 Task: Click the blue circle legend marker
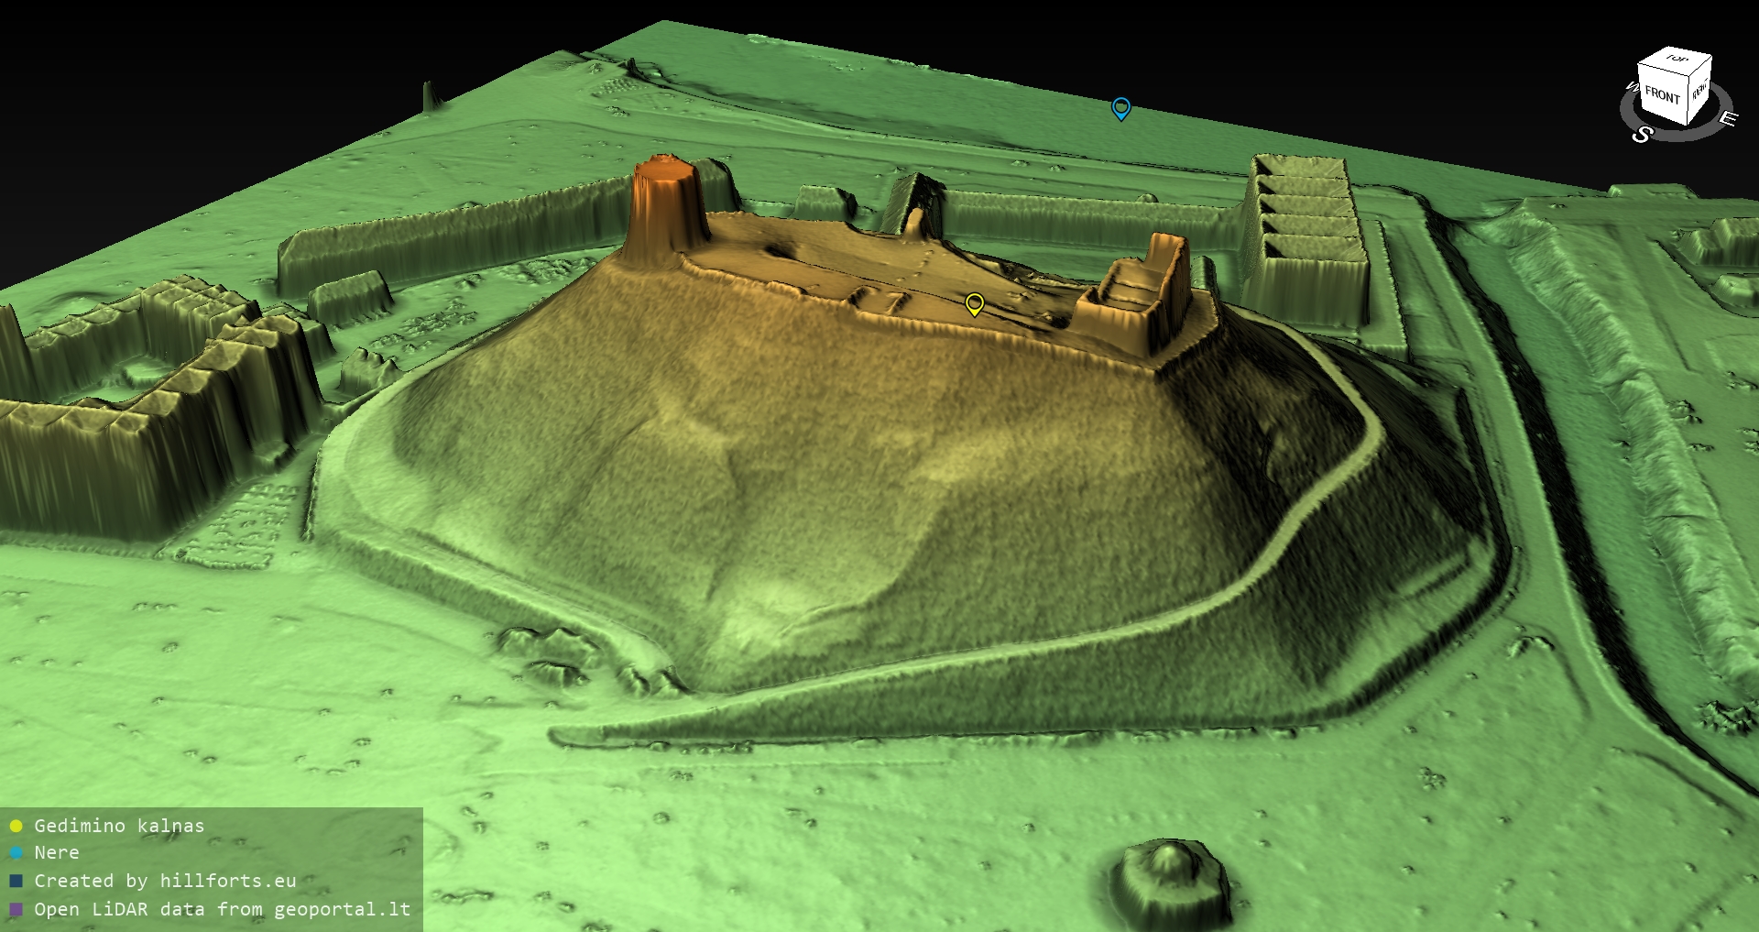tap(16, 852)
